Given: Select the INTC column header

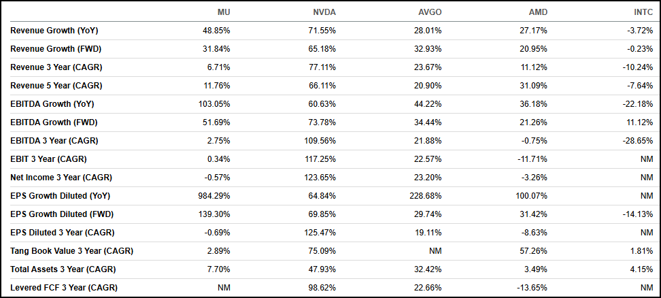Looking at the screenshot, I should click(x=643, y=12).
